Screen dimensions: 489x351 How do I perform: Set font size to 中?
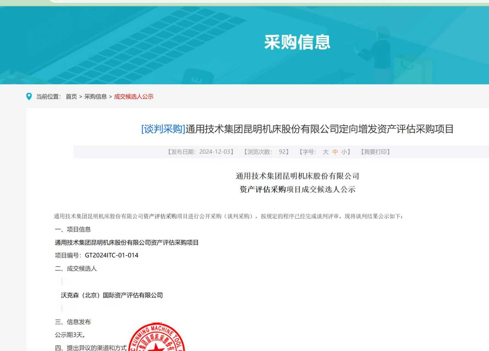[x=335, y=152]
